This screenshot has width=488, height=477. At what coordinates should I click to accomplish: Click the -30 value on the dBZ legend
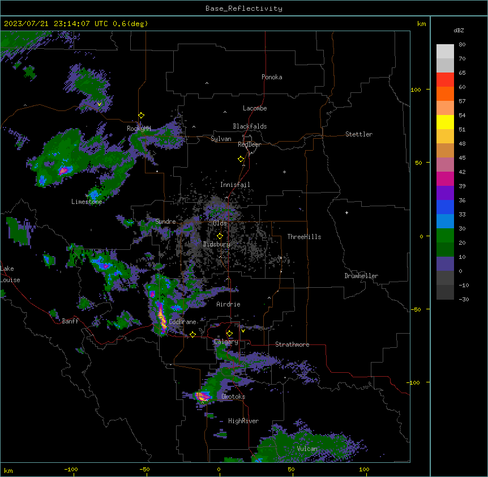click(464, 299)
